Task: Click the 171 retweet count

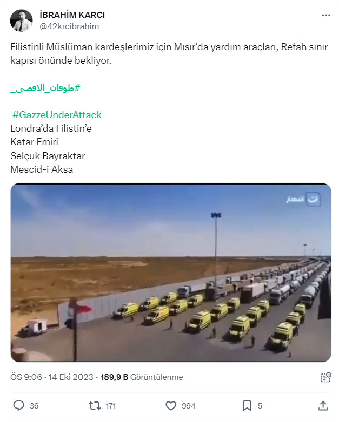Action: 111,406
